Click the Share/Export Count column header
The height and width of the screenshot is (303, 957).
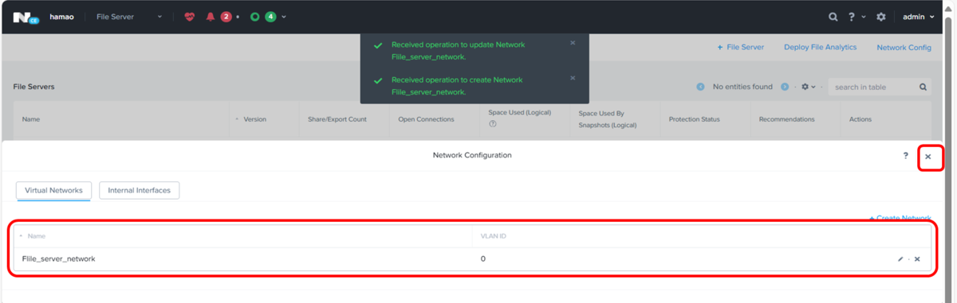pos(337,119)
